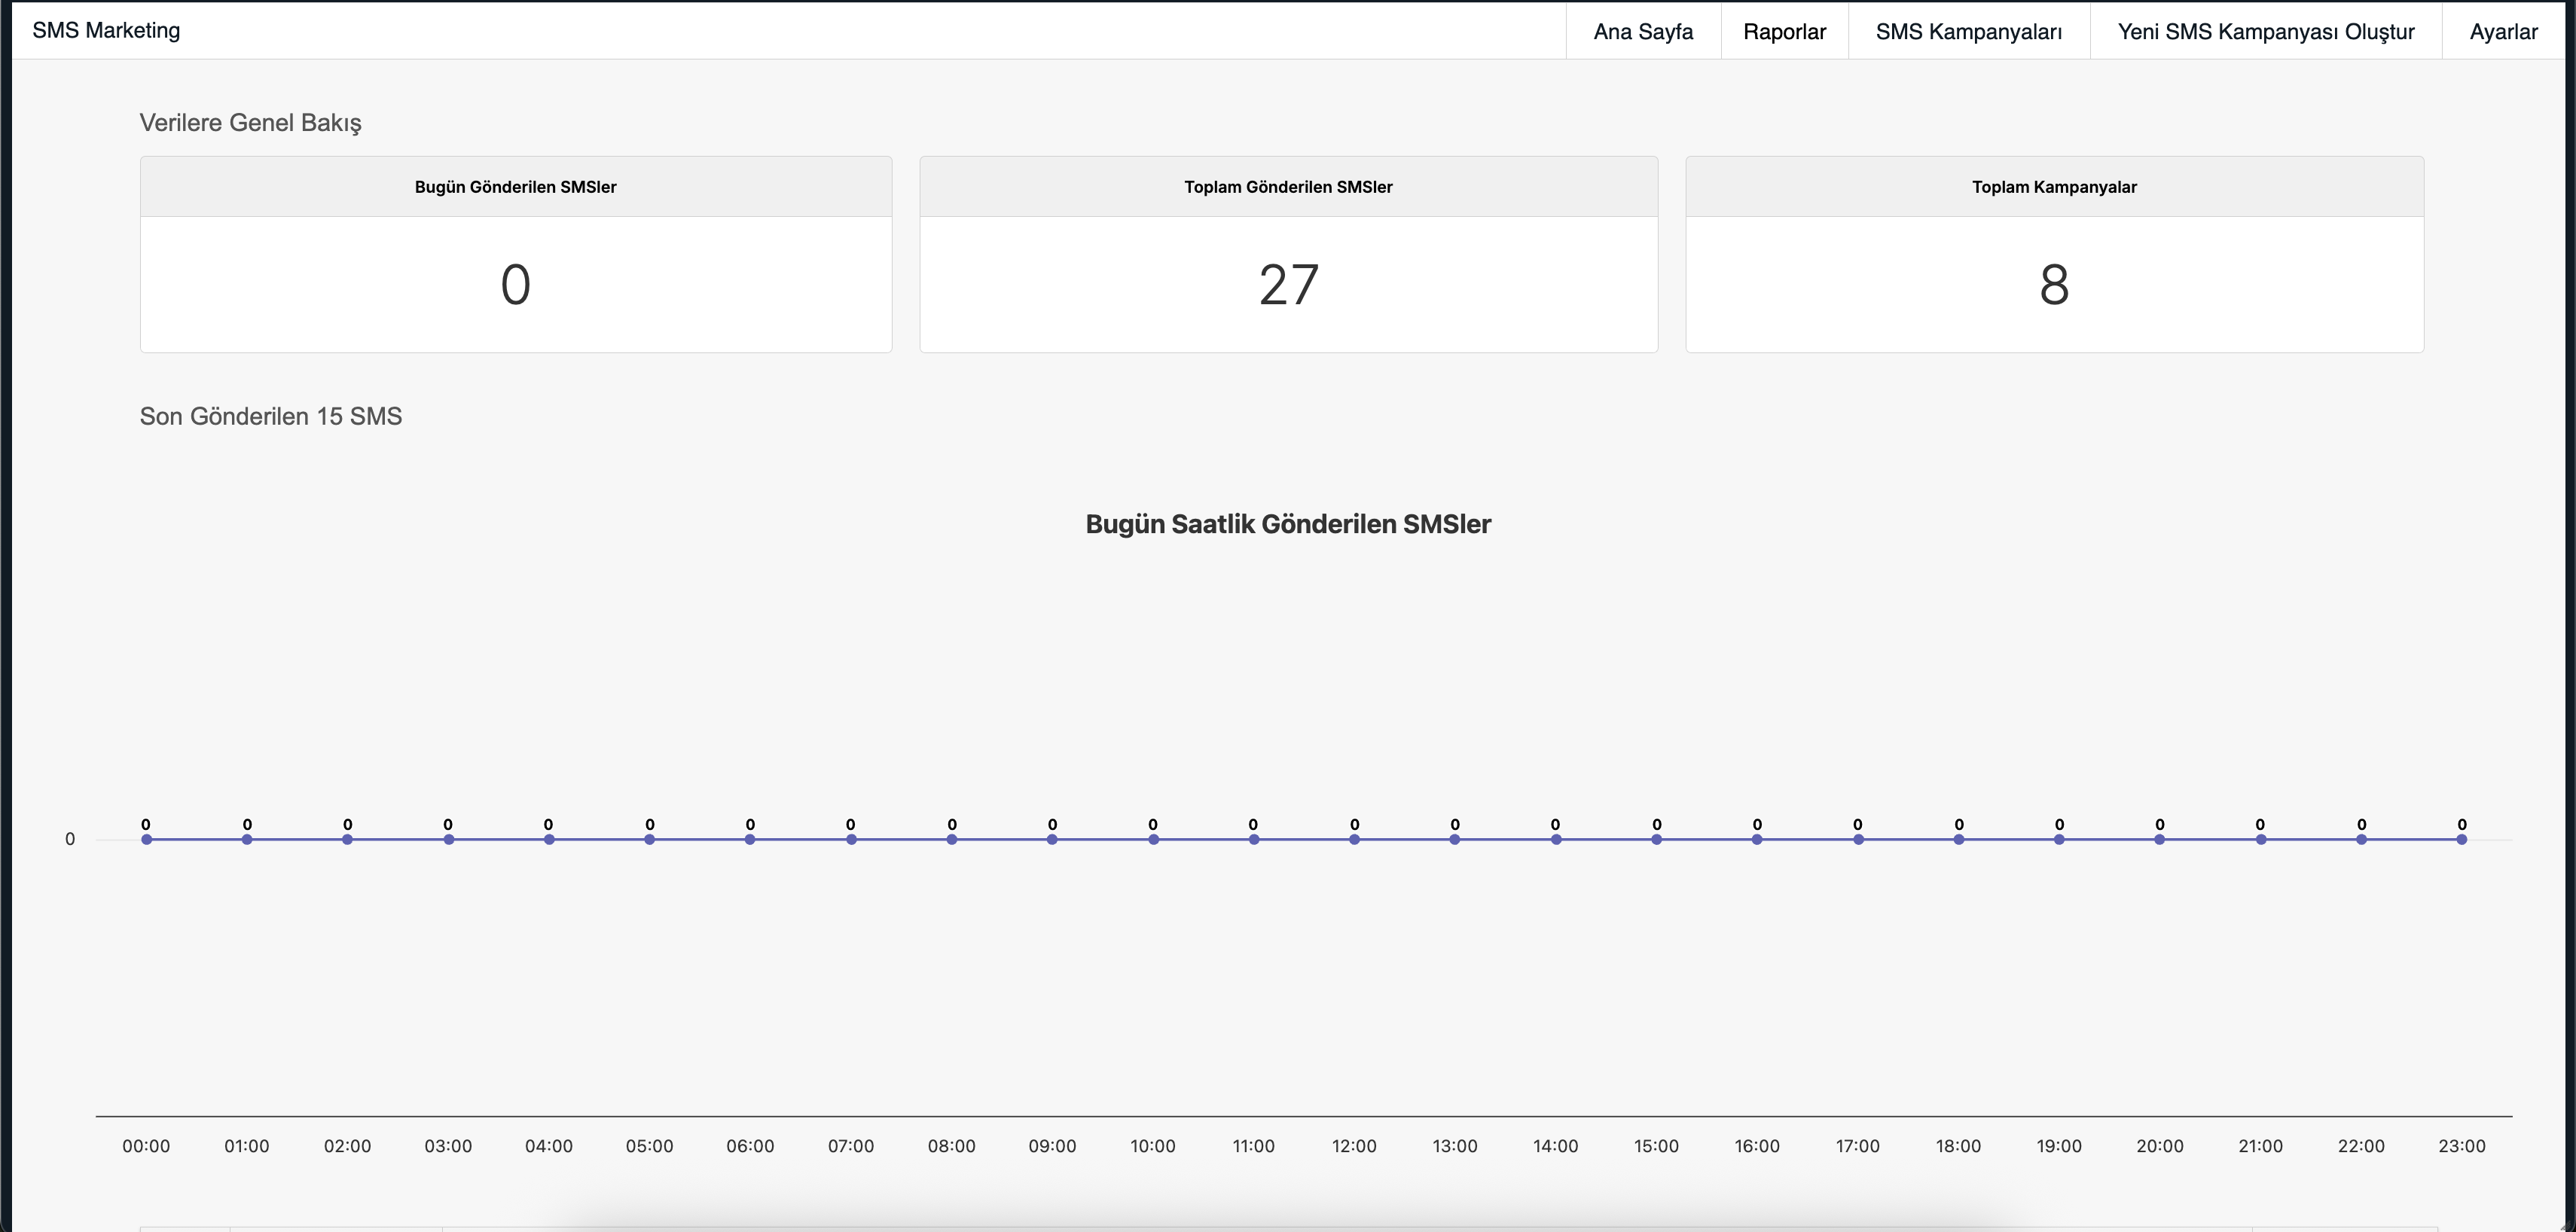Click the Toplam Kampanyalar card header

point(2054,187)
